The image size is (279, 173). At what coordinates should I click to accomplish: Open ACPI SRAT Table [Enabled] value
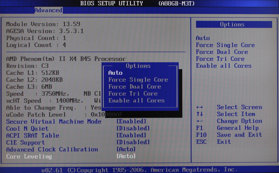coord(131,135)
